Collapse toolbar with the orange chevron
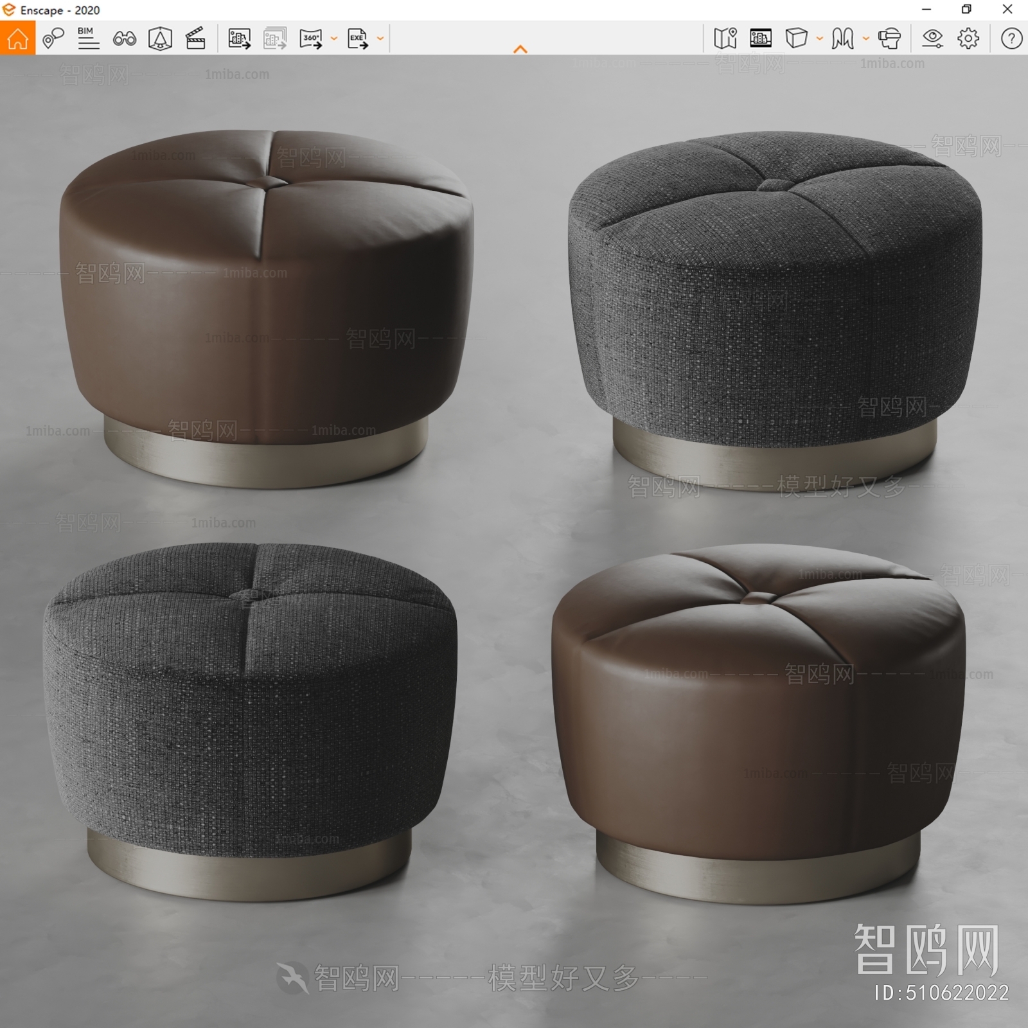Viewport: 1028px width, 1028px height. 520,49
